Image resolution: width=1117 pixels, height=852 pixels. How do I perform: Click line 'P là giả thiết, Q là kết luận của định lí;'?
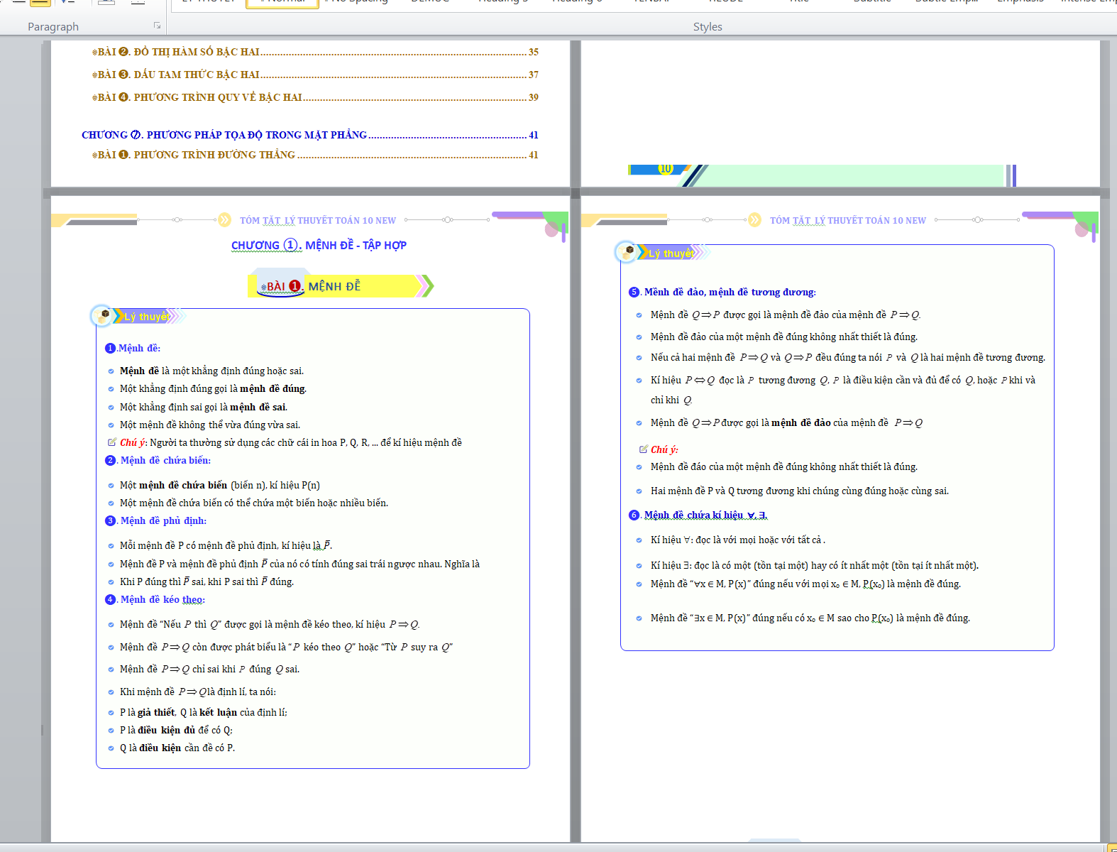pos(204,712)
